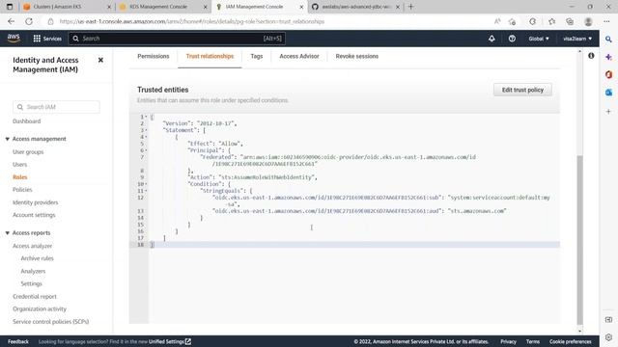Image resolution: width=618 pixels, height=347 pixels.
Task: Switch to RDS Management Console browser tab
Action: (x=162, y=7)
